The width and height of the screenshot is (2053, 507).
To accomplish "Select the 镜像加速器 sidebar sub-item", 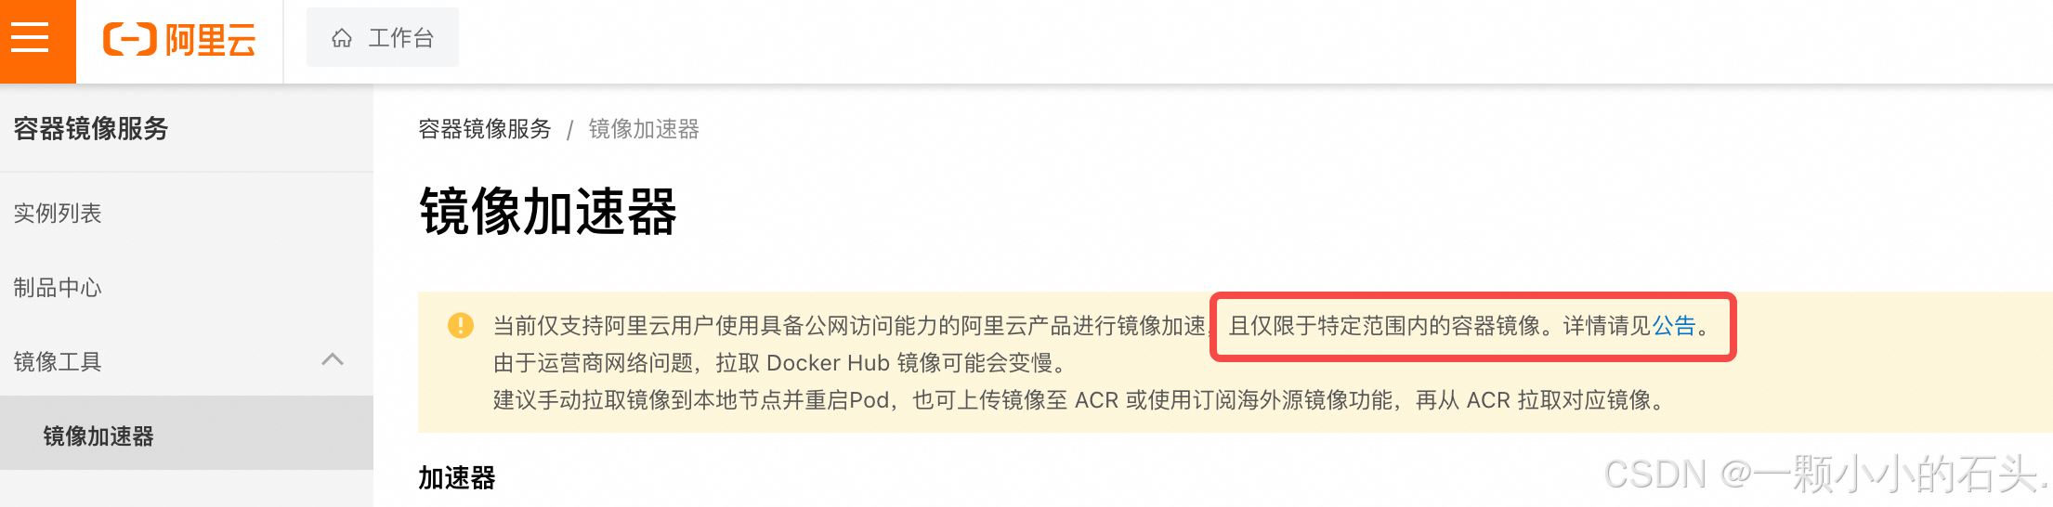I will click(x=186, y=435).
